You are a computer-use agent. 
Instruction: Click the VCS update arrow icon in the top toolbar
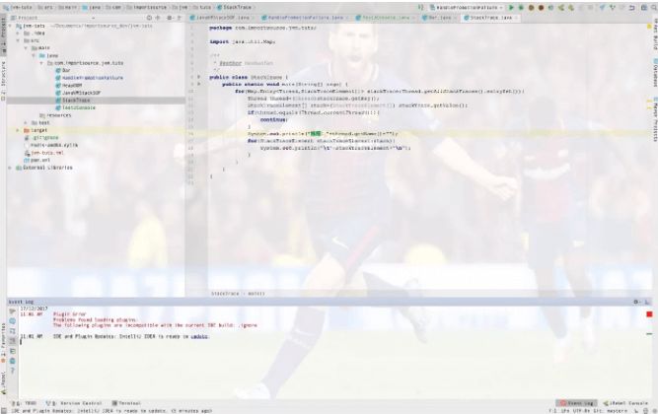[602, 8]
